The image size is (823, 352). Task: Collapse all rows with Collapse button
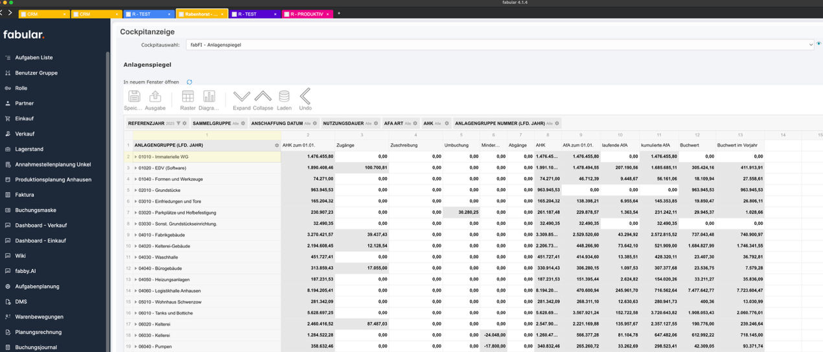coord(262,97)
